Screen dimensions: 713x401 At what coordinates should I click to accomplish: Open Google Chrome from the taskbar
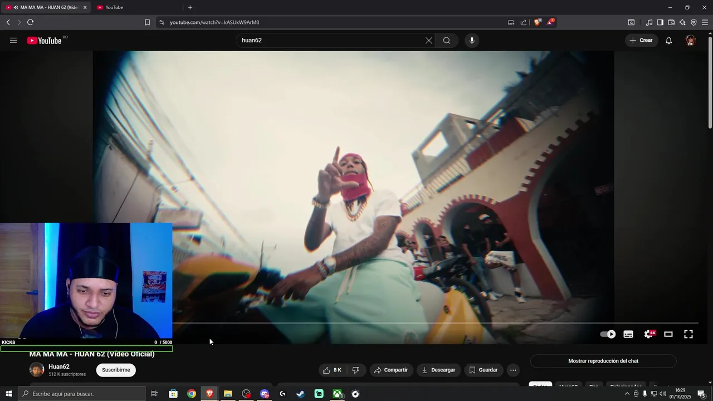tap(191, 394)
